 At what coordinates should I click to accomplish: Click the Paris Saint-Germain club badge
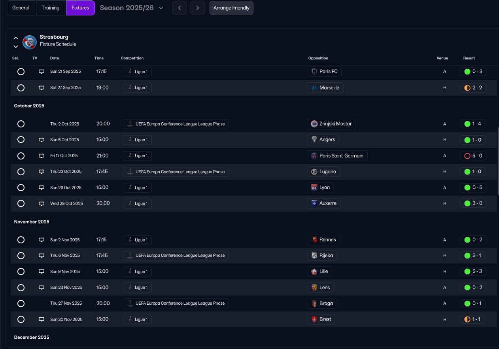[314, 156]
